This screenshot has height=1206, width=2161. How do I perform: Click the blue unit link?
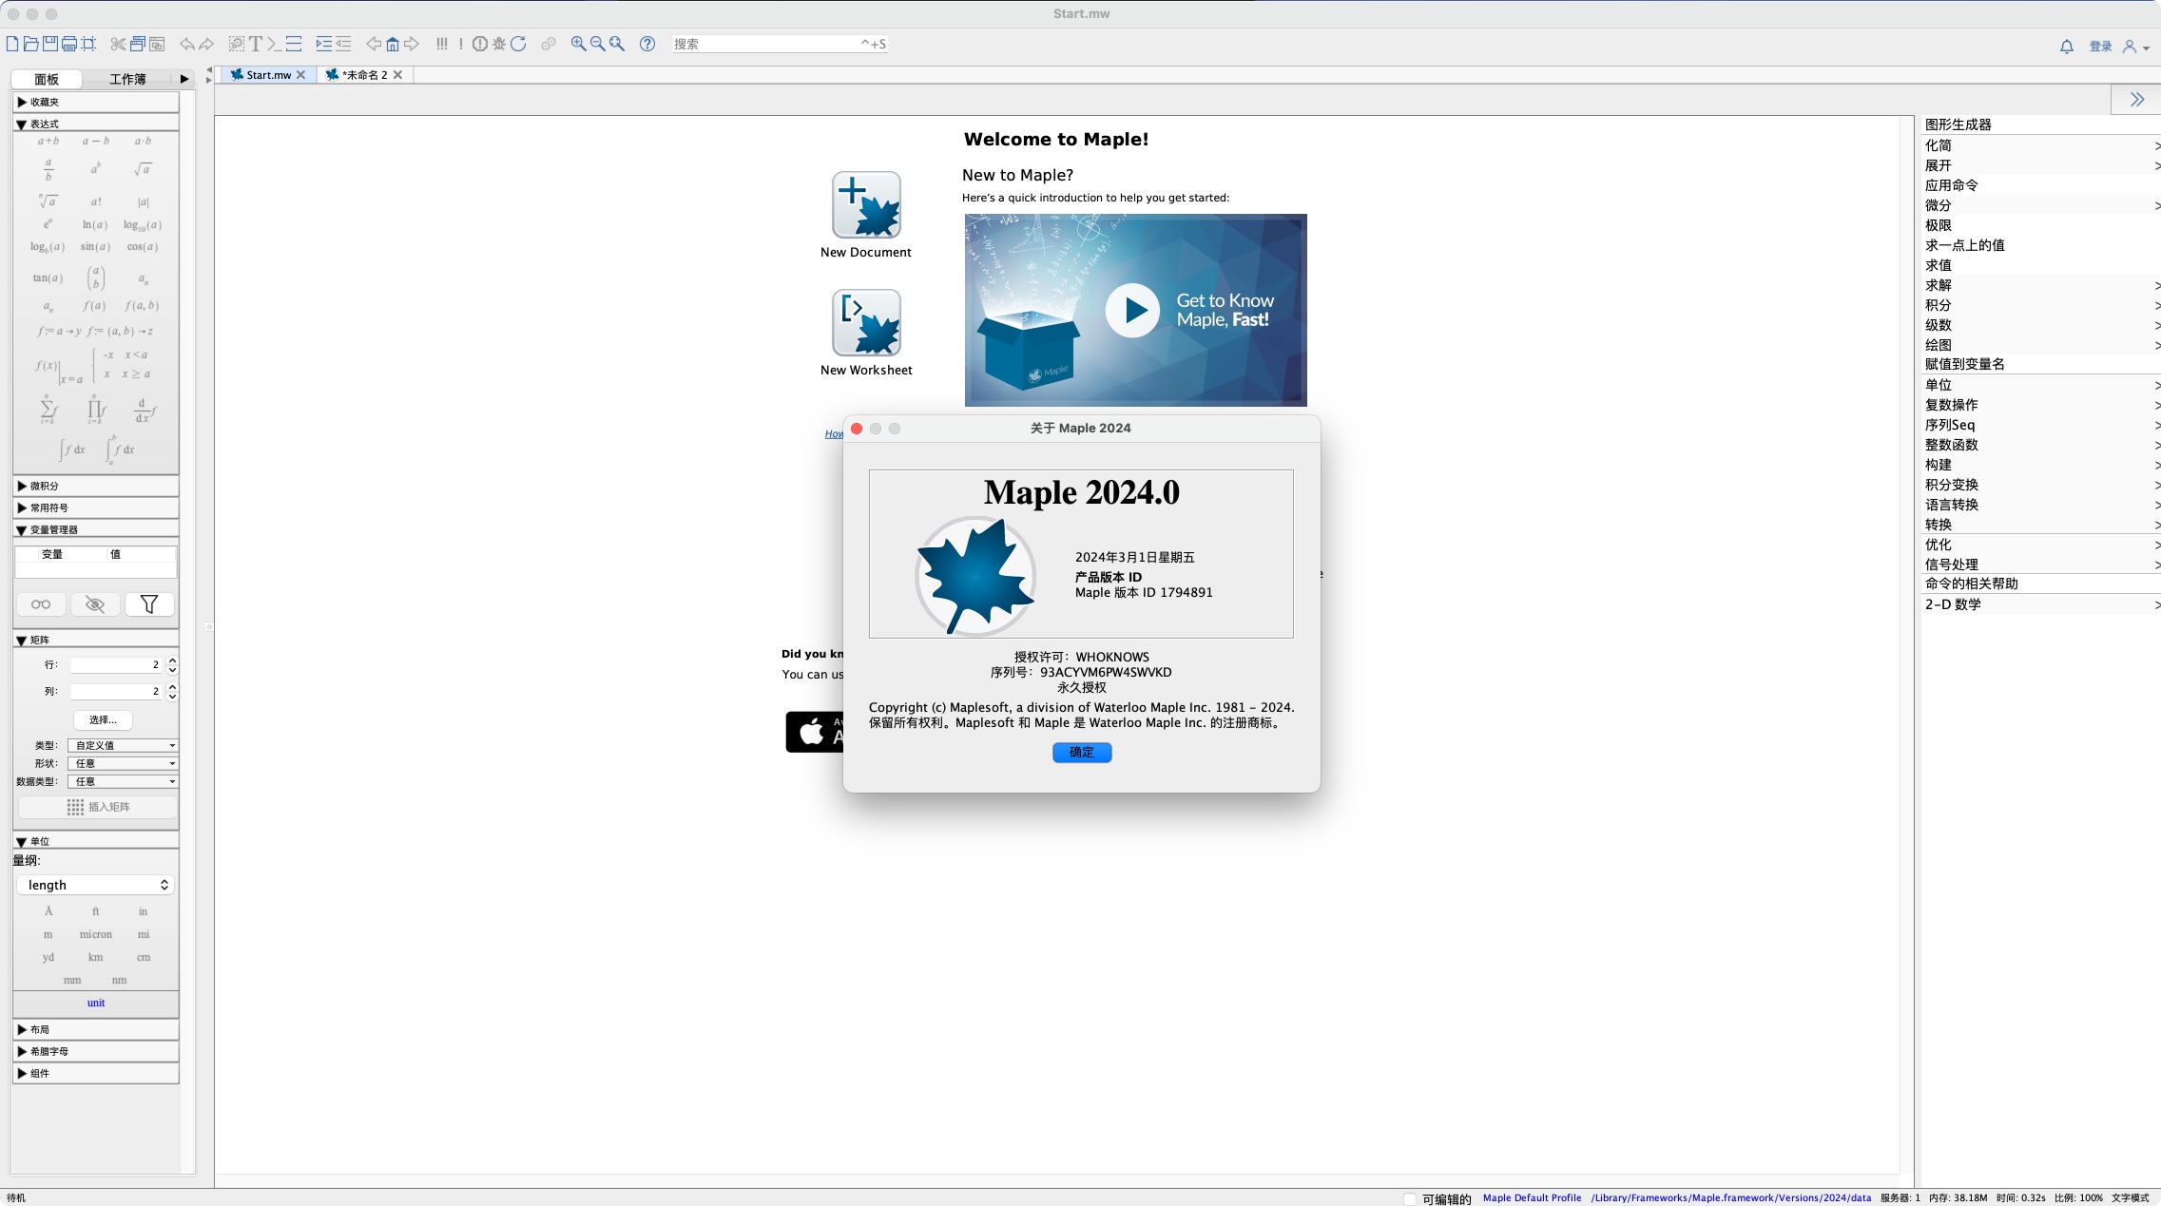96,1003
